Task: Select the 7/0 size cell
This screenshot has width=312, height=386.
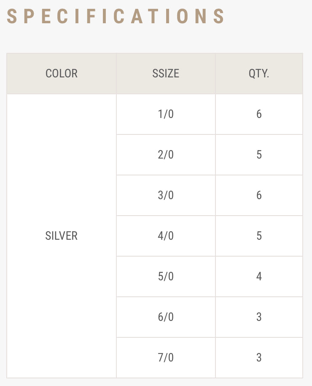Action: [x=166, y=358]
